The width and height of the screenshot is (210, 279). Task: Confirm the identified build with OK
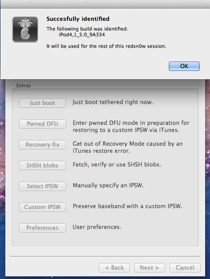pos(184,66)
